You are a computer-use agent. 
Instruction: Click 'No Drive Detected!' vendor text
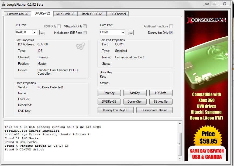pos(50,87)
